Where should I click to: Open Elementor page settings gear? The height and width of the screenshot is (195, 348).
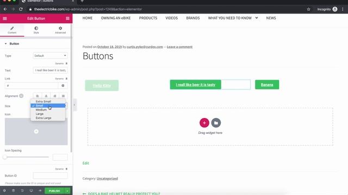[x=4, y=191]
